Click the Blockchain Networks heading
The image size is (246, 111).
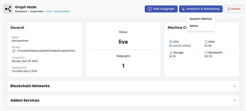[x=30, y=86]
